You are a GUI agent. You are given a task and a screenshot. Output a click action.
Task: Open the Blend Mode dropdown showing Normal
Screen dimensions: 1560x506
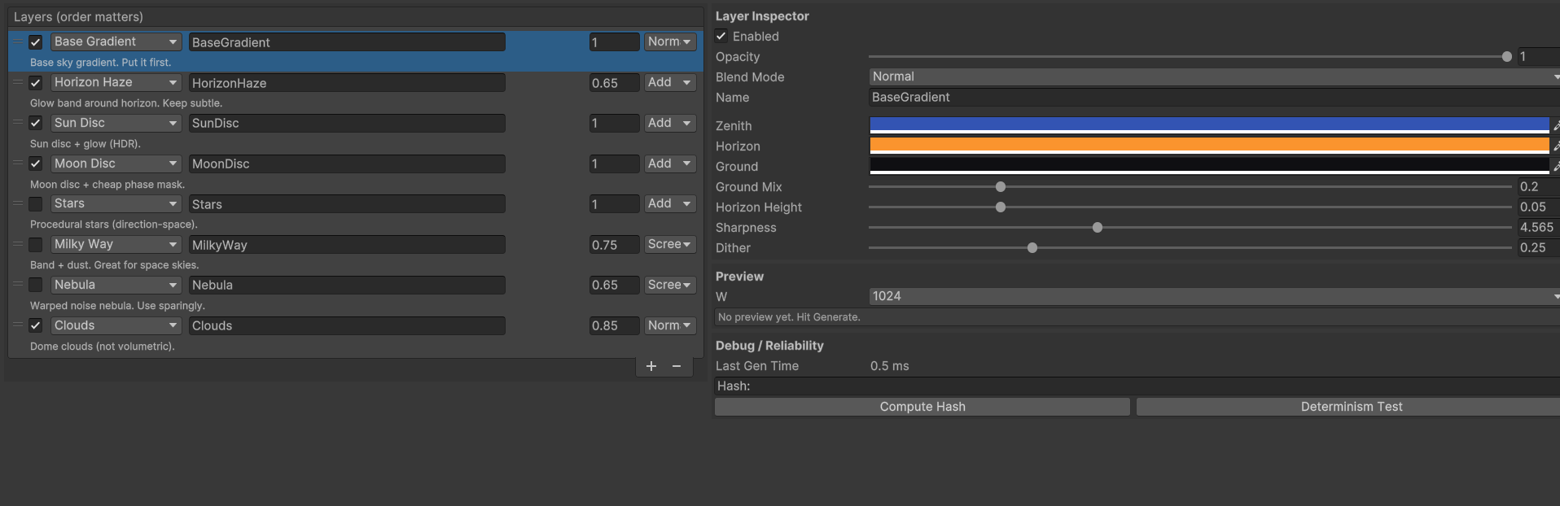tap(1213, 76)
